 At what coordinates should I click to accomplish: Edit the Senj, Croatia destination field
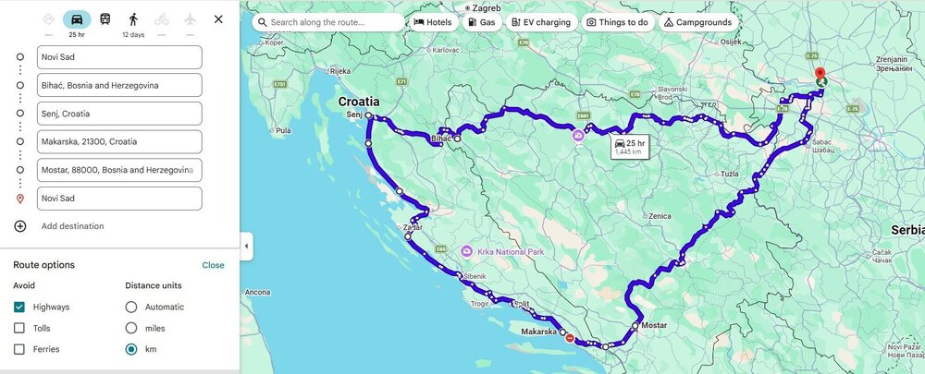pyautogui.click(x=119, y=114)
